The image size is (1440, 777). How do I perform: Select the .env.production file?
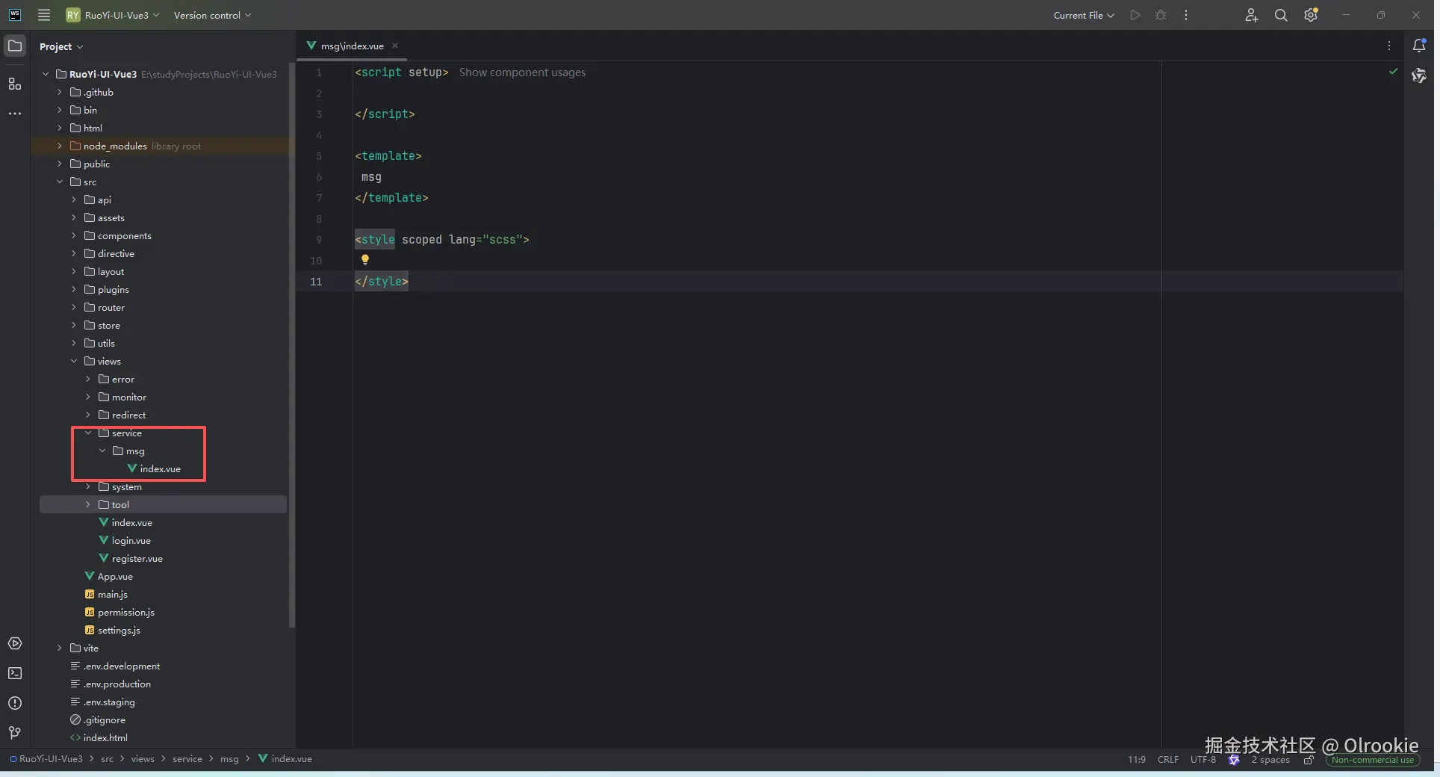(117, 684)
